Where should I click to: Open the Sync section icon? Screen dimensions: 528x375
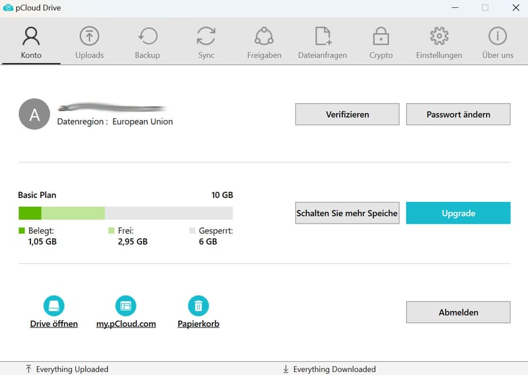tap(206, 36)
